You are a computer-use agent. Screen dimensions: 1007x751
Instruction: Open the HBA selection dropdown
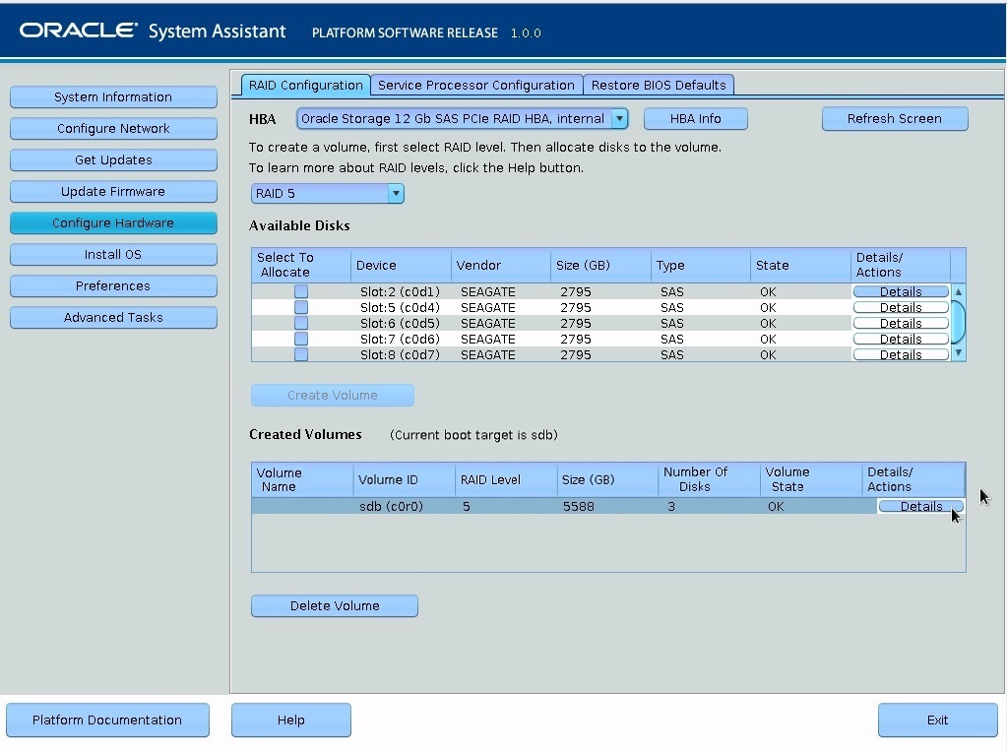(x=618, y=118)
